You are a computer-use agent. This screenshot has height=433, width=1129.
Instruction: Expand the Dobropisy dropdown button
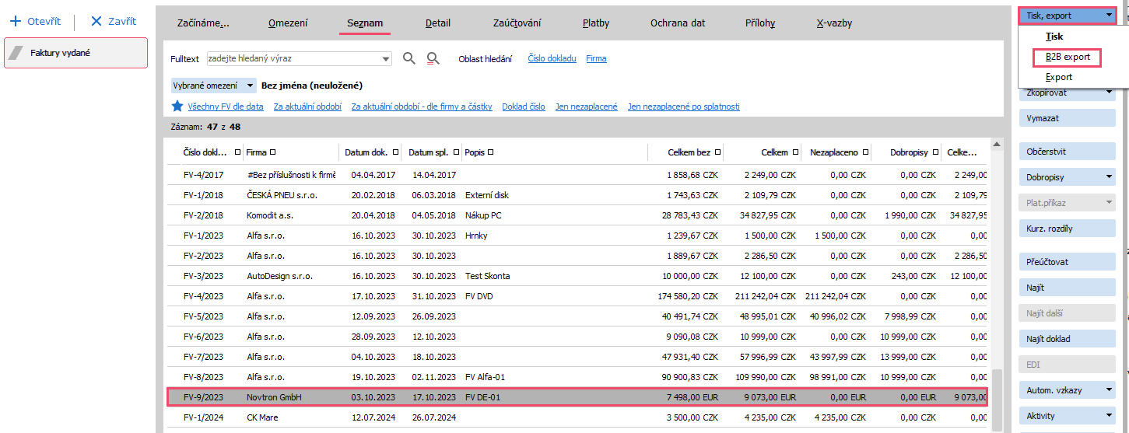coord(1109,177)
